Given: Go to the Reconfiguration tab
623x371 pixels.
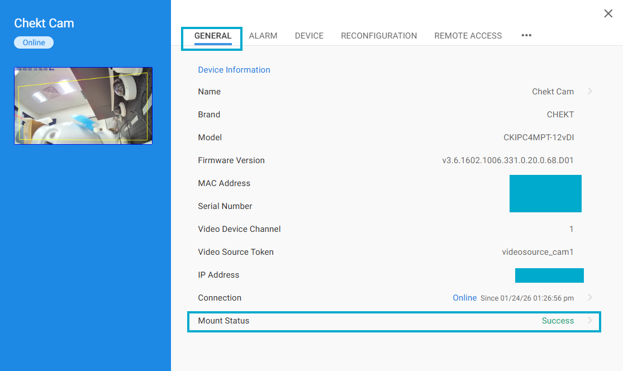Looking at the screenshot, I should tap(379, 36).
